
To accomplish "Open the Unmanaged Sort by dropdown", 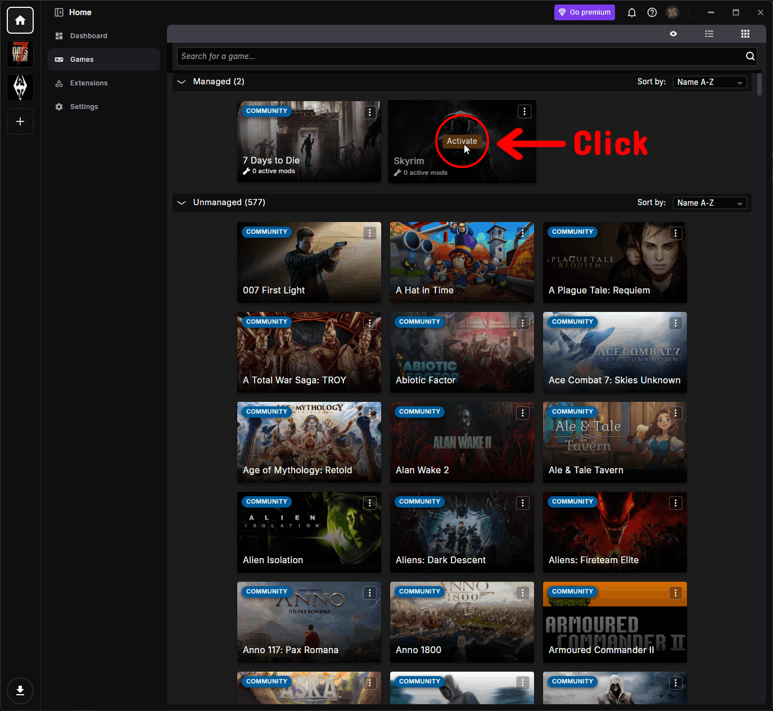I will pos(709,203).
